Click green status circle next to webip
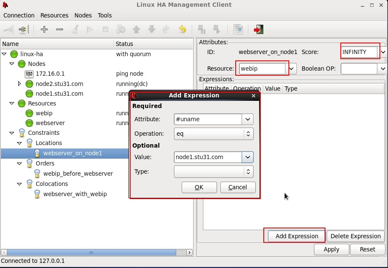The image size is (388, 268). click(29, 113)
